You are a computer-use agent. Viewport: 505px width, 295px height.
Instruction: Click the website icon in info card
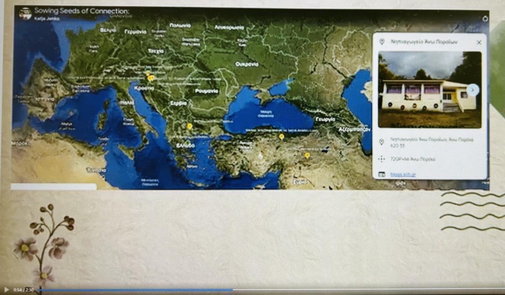[x=382, y=174]
